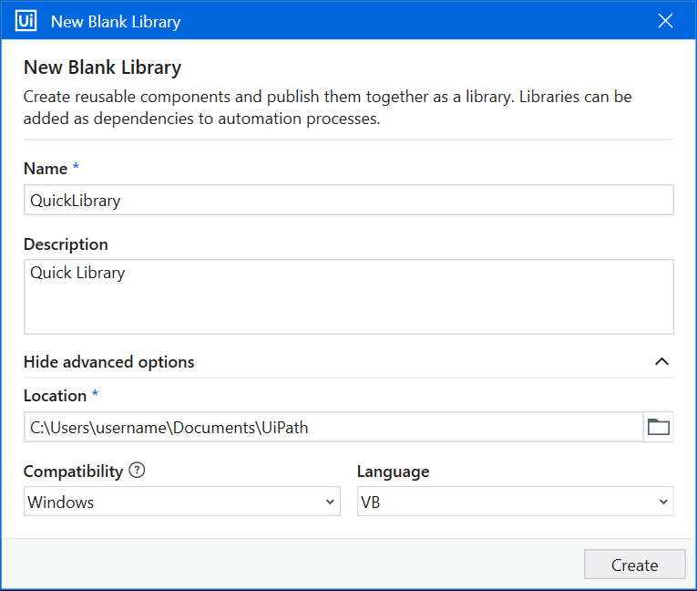Open the Compatibility dropdown showing Windows
The height and width of the screenshot is (591, 697).
[x=182, y=502]
